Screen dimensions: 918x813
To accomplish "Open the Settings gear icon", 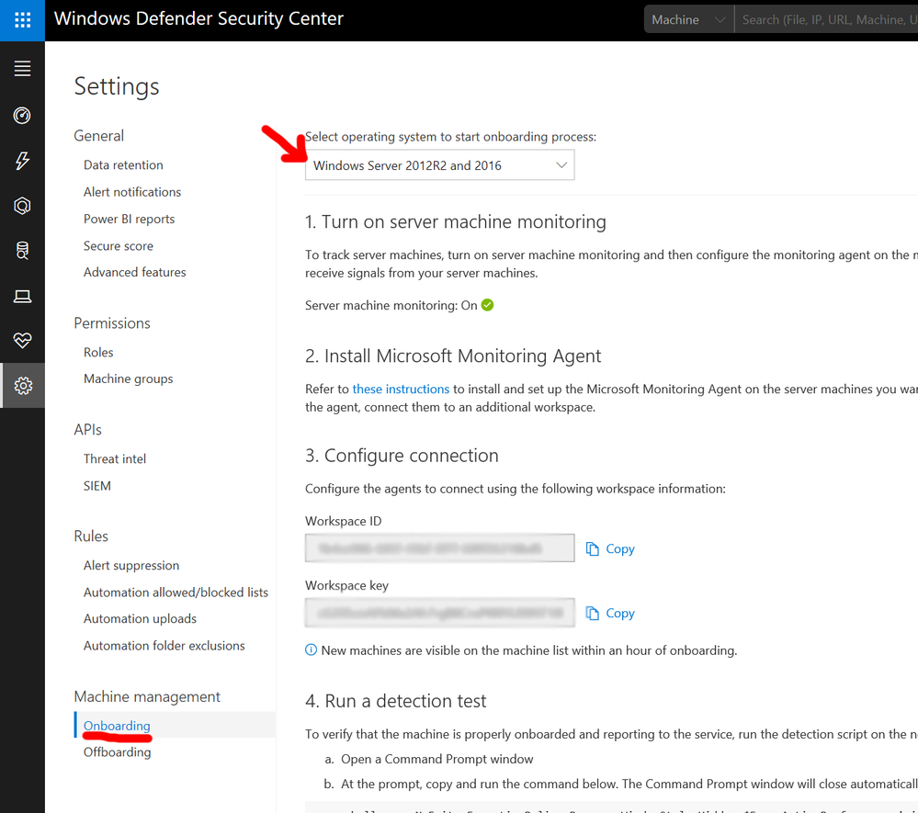I will [x=23, y=386].
